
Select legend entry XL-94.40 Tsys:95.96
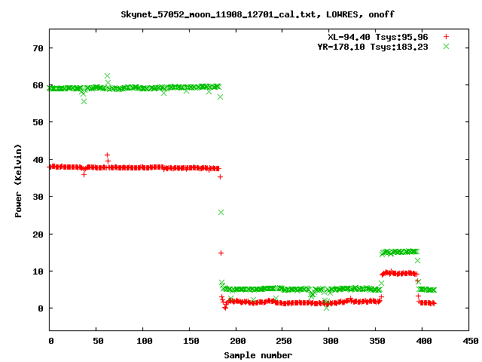378,37
